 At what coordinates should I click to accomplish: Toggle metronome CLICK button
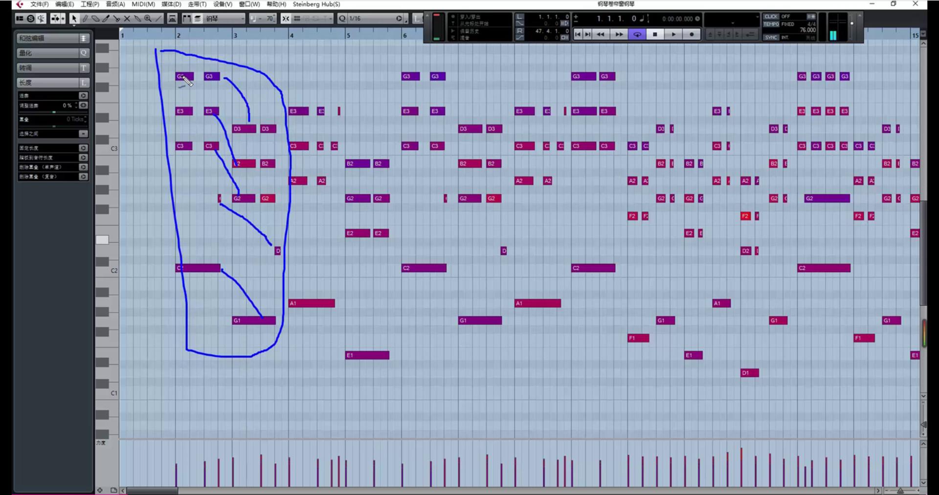771,17
